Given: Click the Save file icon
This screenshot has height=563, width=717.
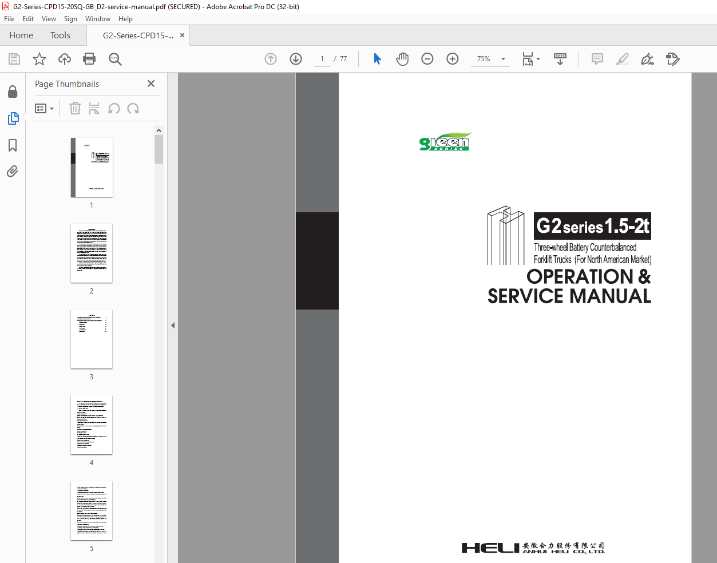Looking at the screenshot, I should click(14, 59).
